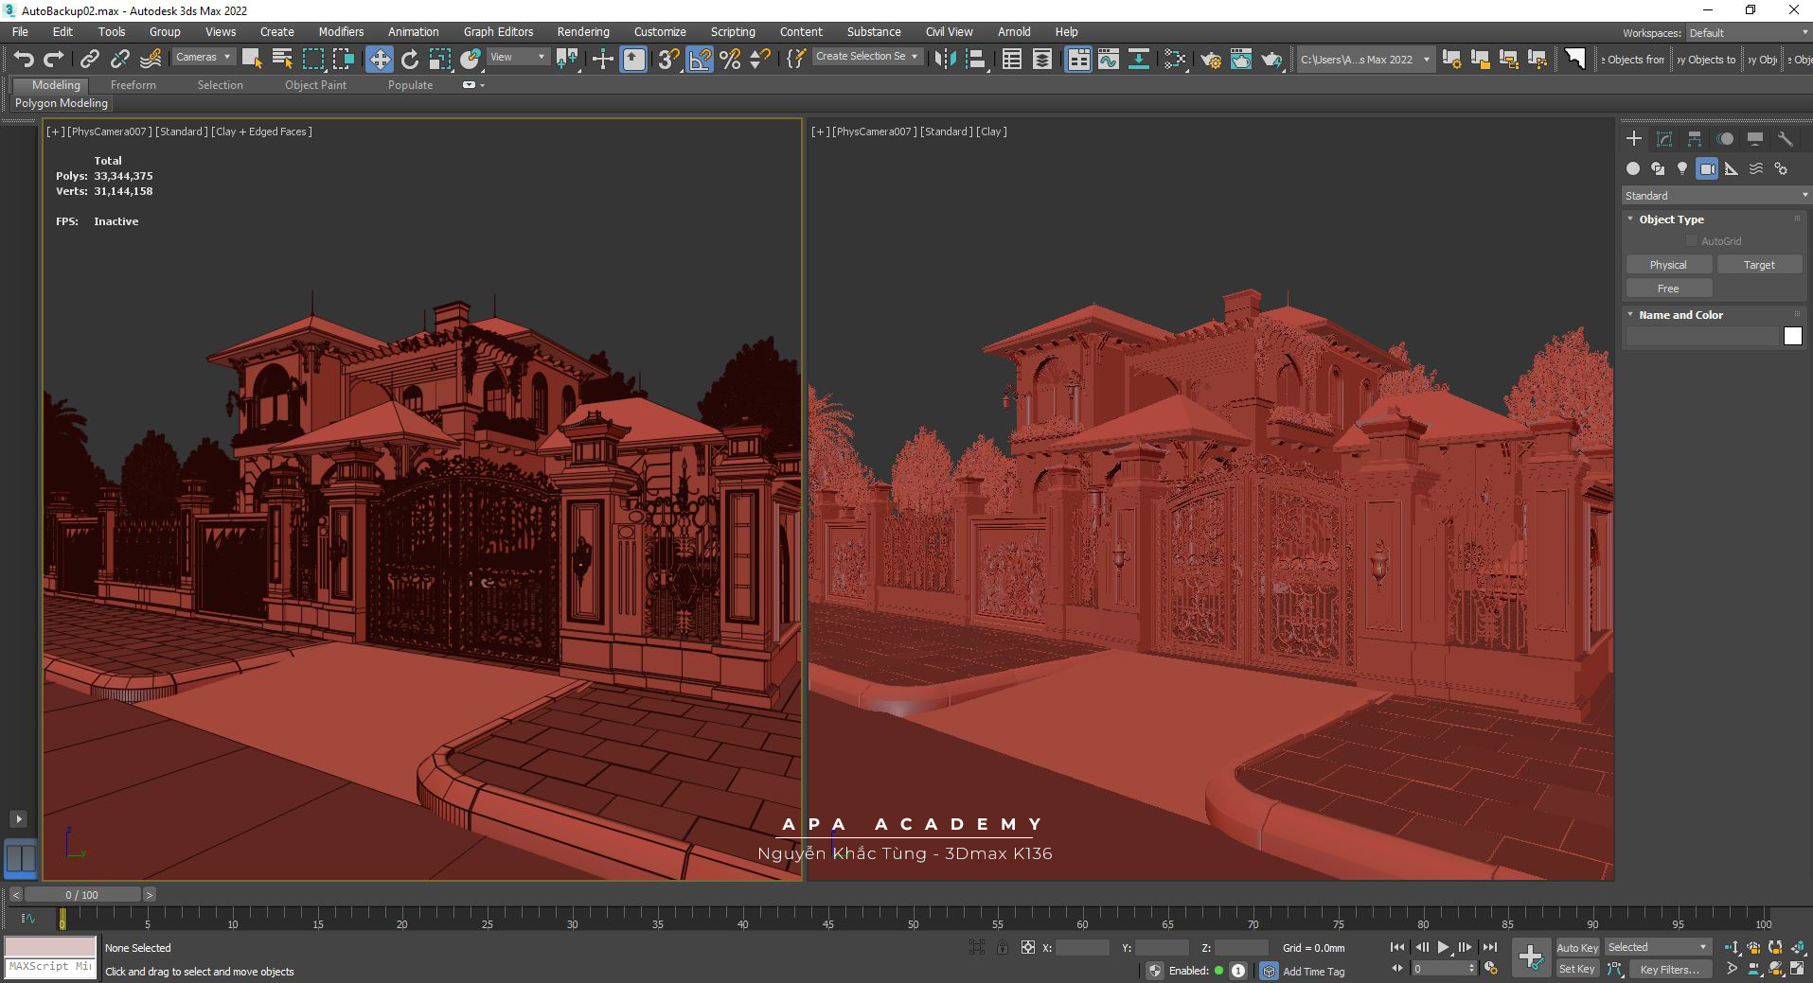Open the Cameras selection filter dropdown

click(203, 58)
